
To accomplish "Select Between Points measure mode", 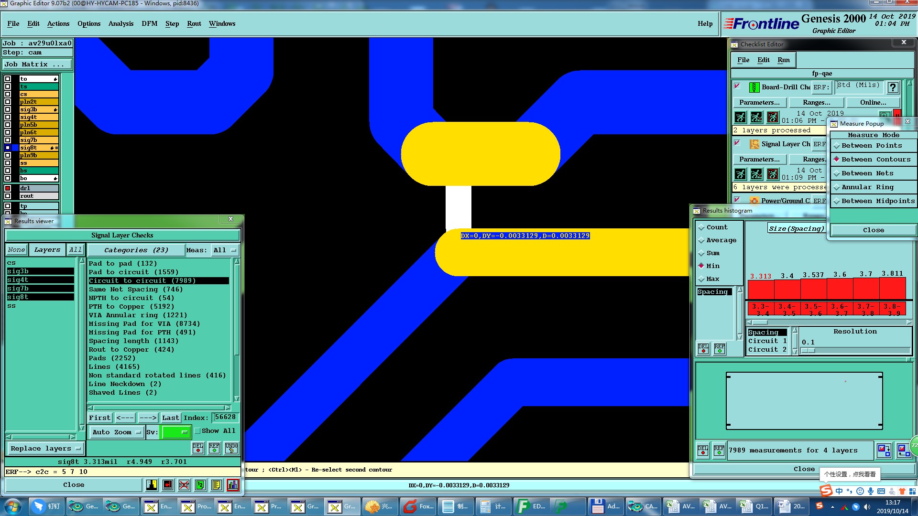I will pyautogui.click(x=873, y=146).
